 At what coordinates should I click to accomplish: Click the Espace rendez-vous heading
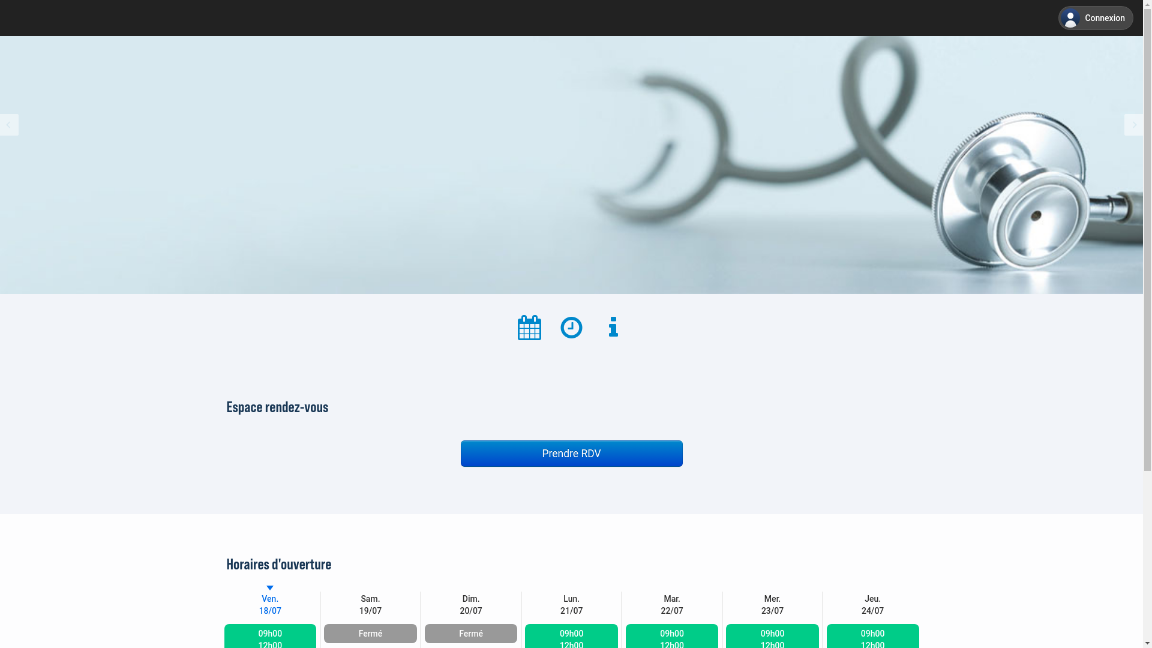[x=277, y=407]
